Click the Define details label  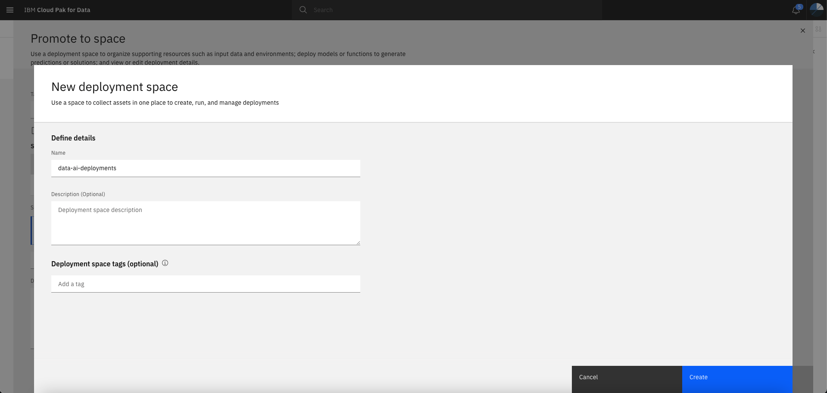(x=73, y=138)
